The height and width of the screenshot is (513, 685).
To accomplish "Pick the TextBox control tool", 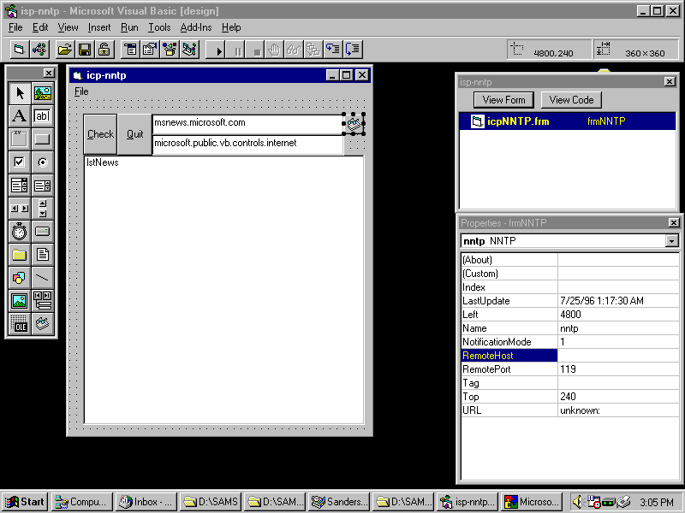I will [x=42, y=116].
